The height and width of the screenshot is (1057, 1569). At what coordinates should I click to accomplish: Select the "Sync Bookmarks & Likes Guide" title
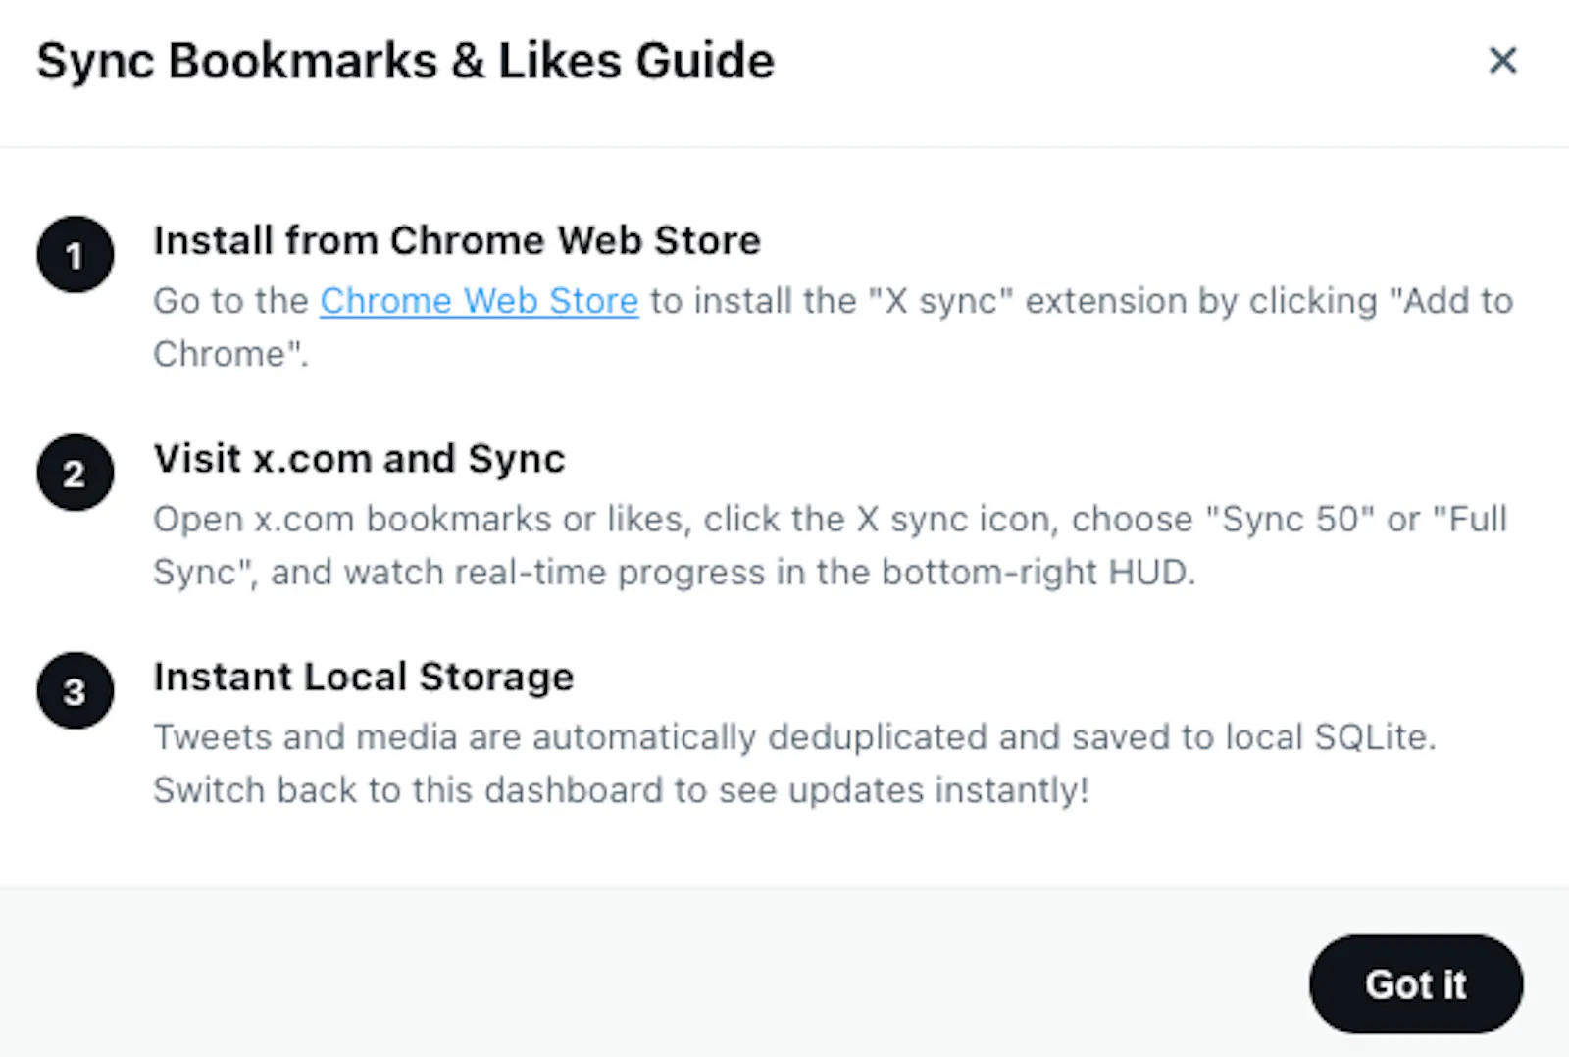(x=406, y=61)
